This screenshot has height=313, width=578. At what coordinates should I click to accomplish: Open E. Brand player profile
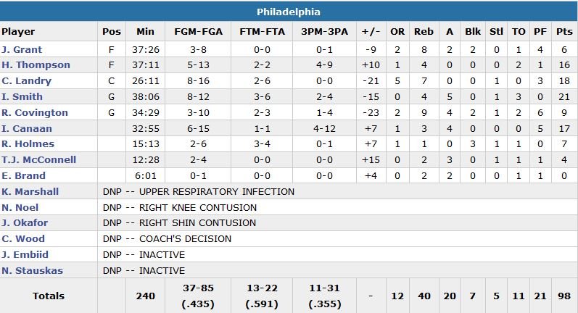coord(24,176)
